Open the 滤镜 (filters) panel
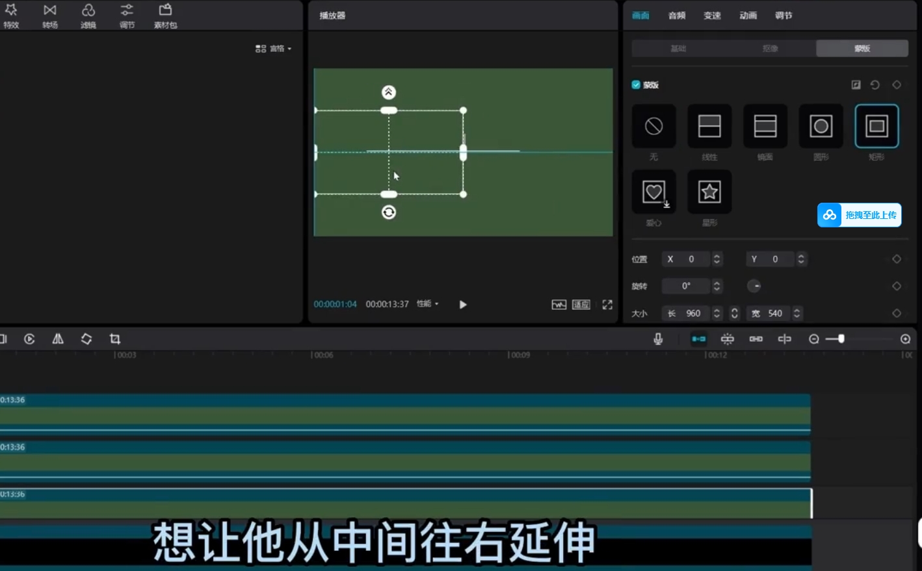 [x=88, y=16]
